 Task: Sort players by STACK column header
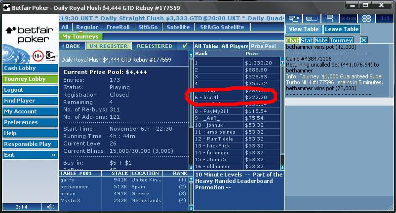click(120, 174)
